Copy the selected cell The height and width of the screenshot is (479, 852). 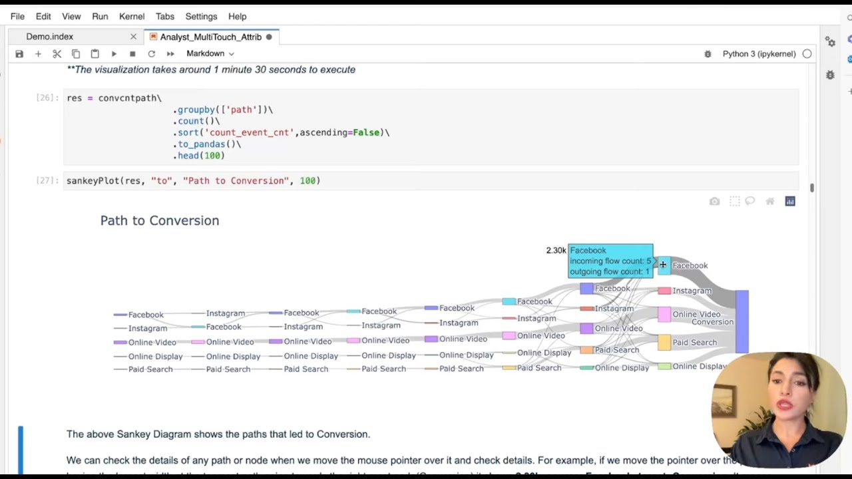tap(76, 54)
